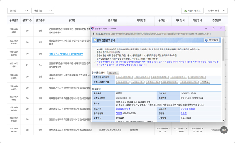This screenshot has width=235, height=143.
Task: Click 01 공고차수 cell
Action: point(27,65)
